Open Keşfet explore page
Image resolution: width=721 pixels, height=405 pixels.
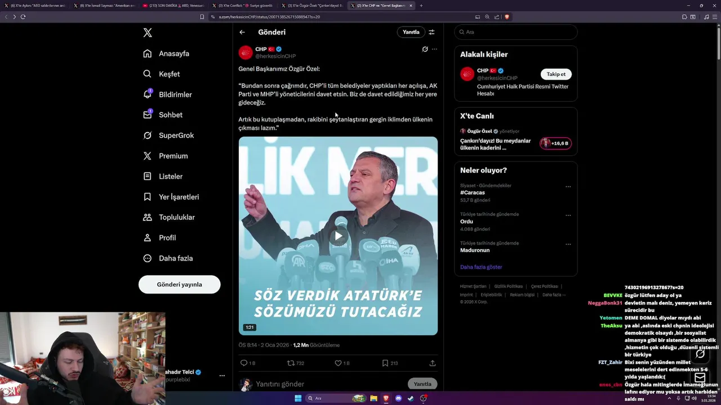pyautogui.click(x=161, y=74)
